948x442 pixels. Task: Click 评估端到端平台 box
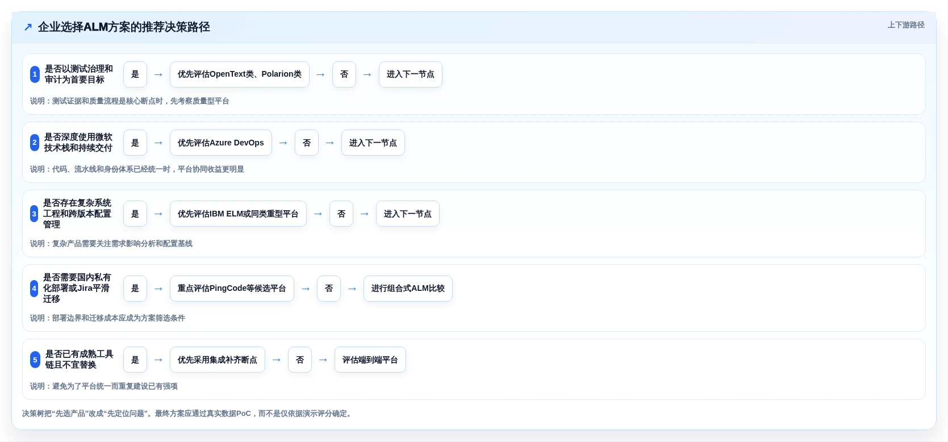(370, 360)
